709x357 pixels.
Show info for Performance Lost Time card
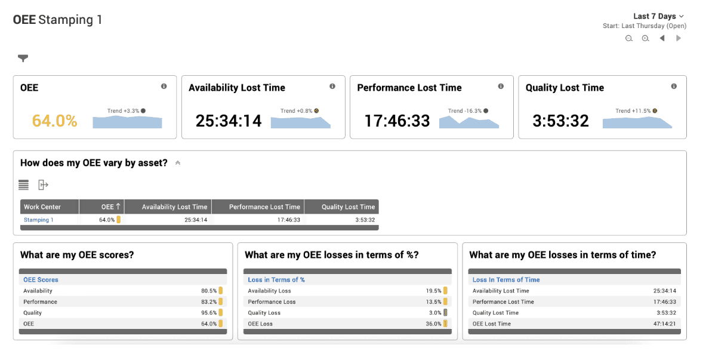point(501,86)
